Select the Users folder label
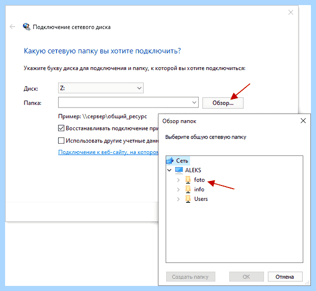Image resolution: width=316 pixels, height=291 pixels. pyautogui.click(x=201, y=199)
